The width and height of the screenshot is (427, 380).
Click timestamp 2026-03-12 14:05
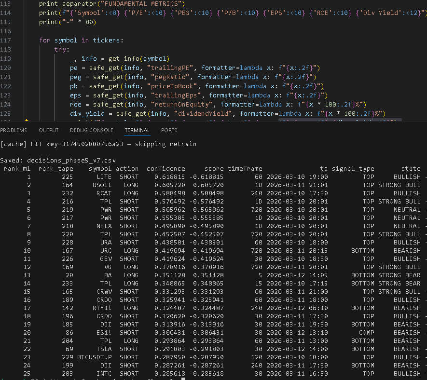[x=297, y=275]
